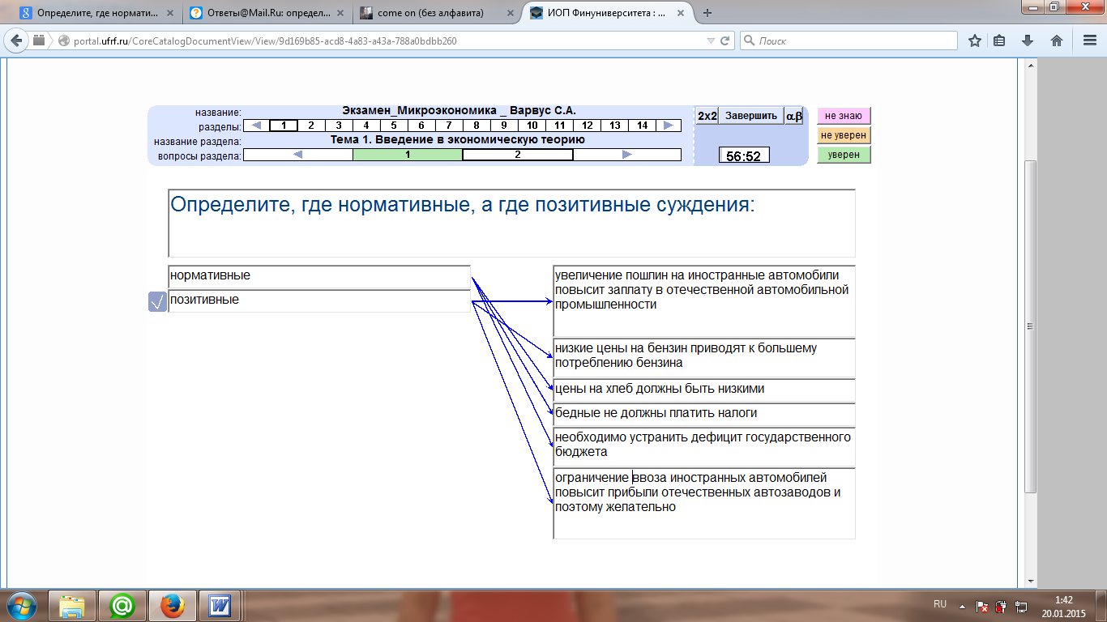
Task: Open the URL history dropdown arrow
Action: click(711, 40)
